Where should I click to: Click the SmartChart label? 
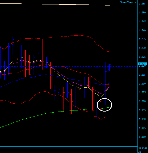point(126,2)
